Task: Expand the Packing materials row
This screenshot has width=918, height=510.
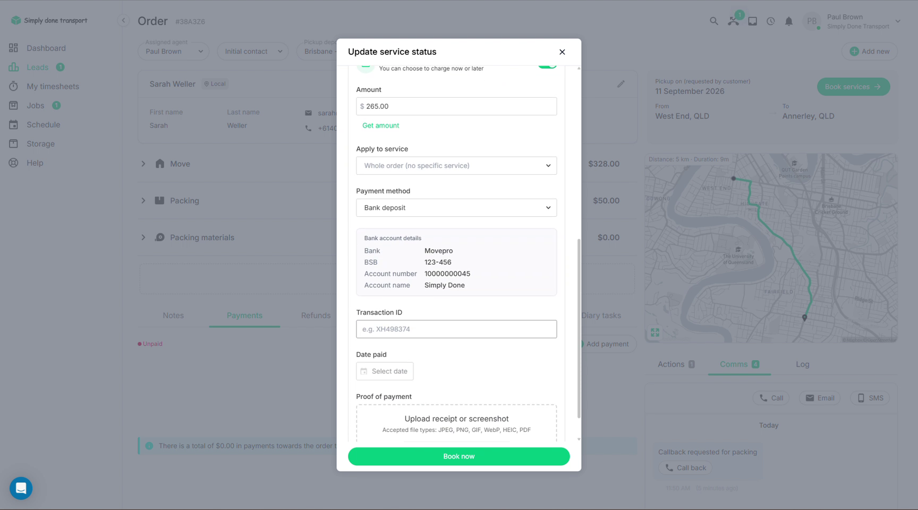Action: pyautogui.click(x=143, y=237)
